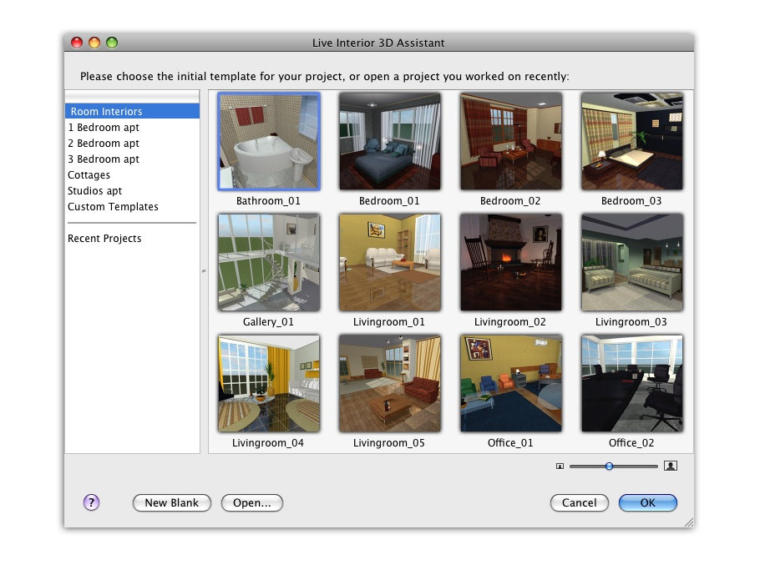Click the window resize grip corner
The width and height of the screenshot is (760, 565).
pyautogui.click(x=688, y=522)
